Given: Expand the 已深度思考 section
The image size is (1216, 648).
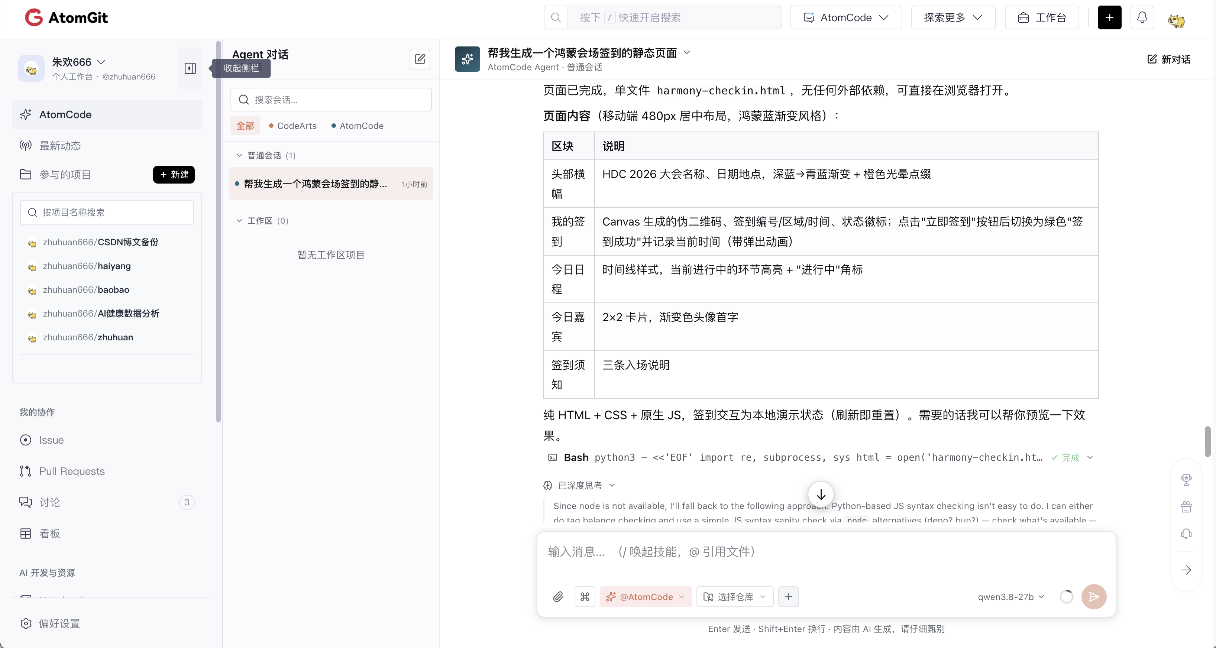Looking at the screenshot, I should [579, 485].
